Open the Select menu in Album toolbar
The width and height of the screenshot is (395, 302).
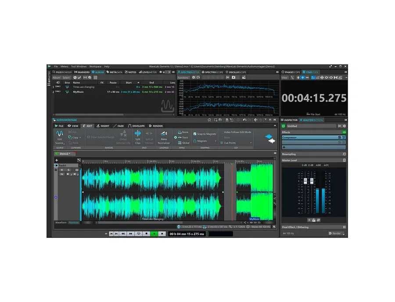coord(66,78)
